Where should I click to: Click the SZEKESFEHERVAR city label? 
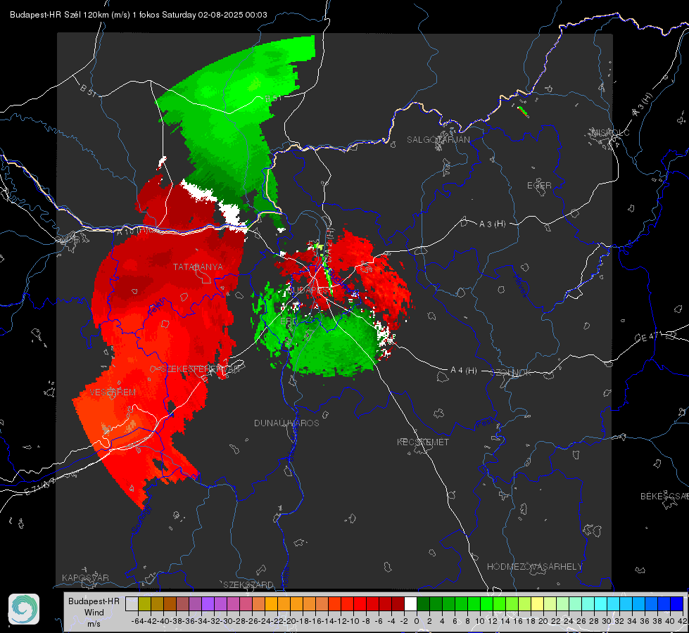[x=201, y=369]
